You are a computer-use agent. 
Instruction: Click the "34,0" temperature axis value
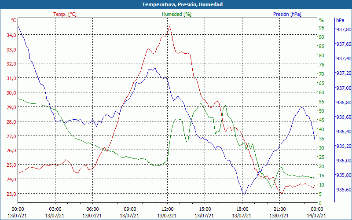pyautogui.click(x=11, y=35)
